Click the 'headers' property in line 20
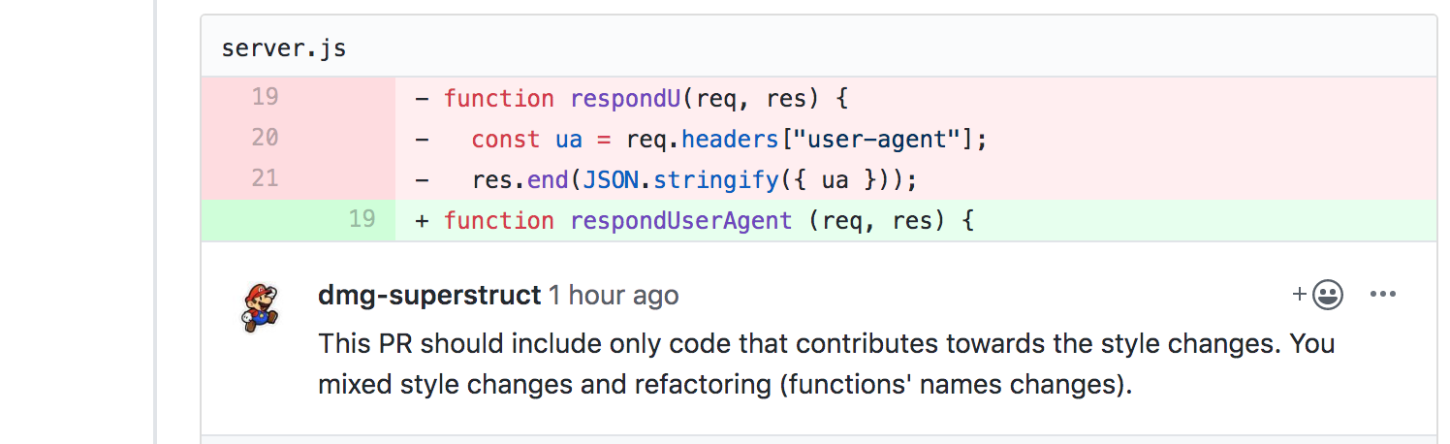The width and height of the screenshot is (1450, 444). point(729,139)
